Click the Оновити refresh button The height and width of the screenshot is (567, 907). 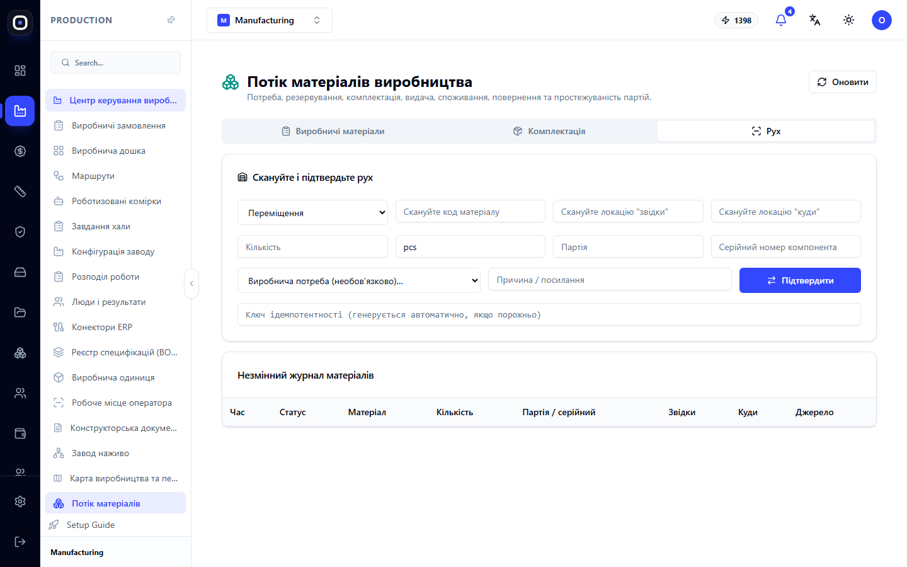pyautogui.click(x=843, y=82)
